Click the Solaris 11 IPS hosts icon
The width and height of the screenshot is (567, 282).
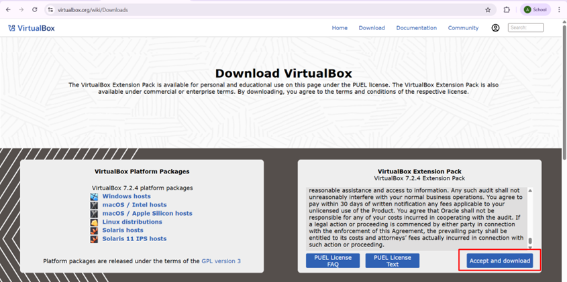pyautogui.click(x=94, y=239)
